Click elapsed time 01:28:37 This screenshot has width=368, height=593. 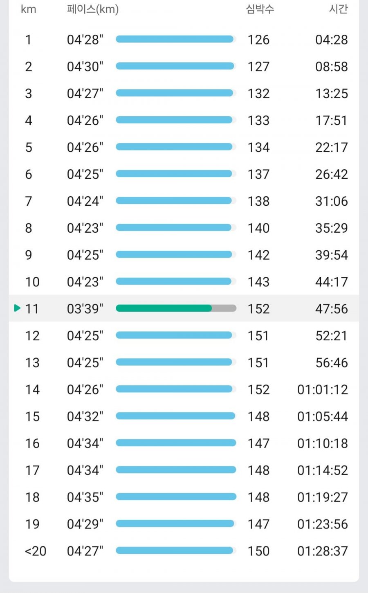pyautogui.click(x=323, y=551)
